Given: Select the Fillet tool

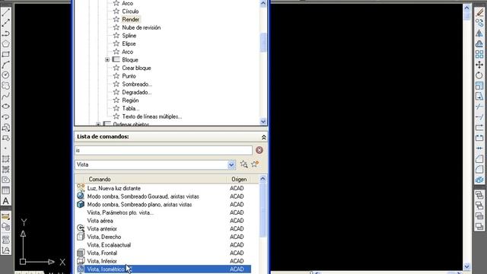Looking at the screenshot, I should pos(479,170).
